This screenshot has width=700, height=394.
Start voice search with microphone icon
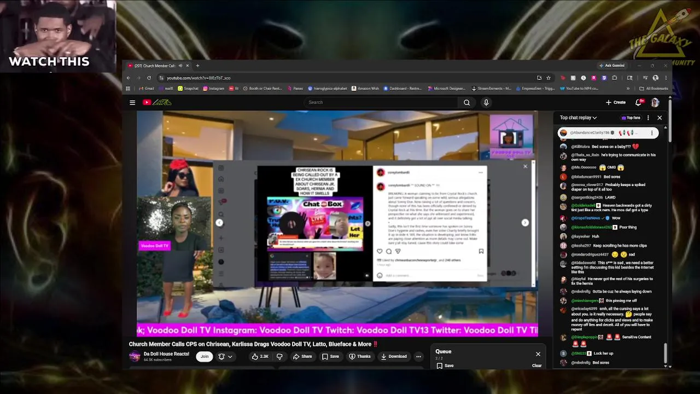486,102
